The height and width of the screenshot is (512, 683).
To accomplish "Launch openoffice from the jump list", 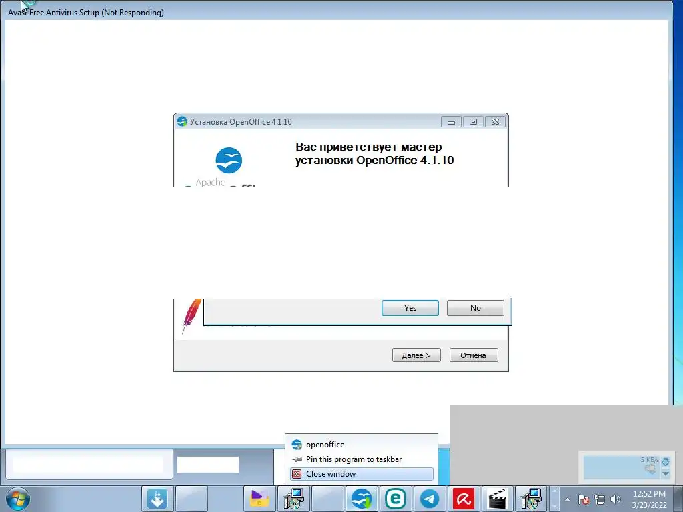I will pos(362,445).
